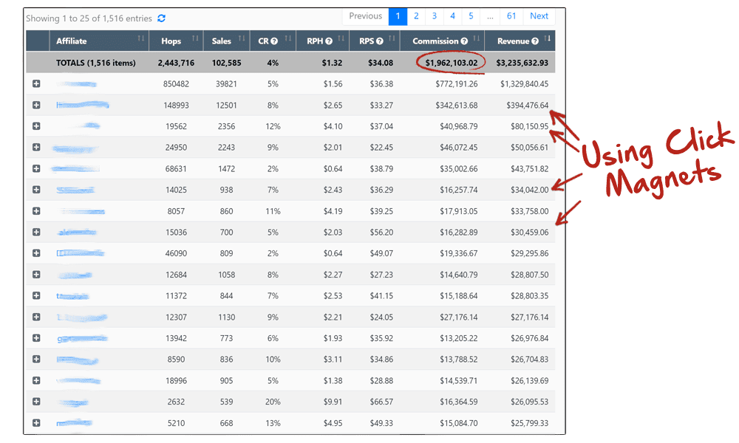This screenshot has width=739, height=443.
Task: Select revenue value $80,150.95
Action: 529,126
